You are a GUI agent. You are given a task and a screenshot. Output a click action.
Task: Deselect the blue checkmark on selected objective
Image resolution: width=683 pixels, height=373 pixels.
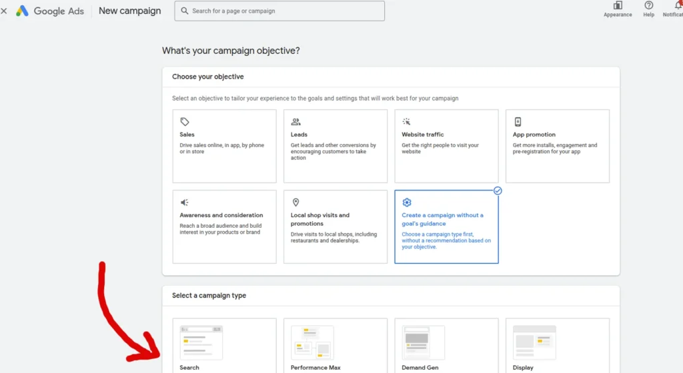498,190
